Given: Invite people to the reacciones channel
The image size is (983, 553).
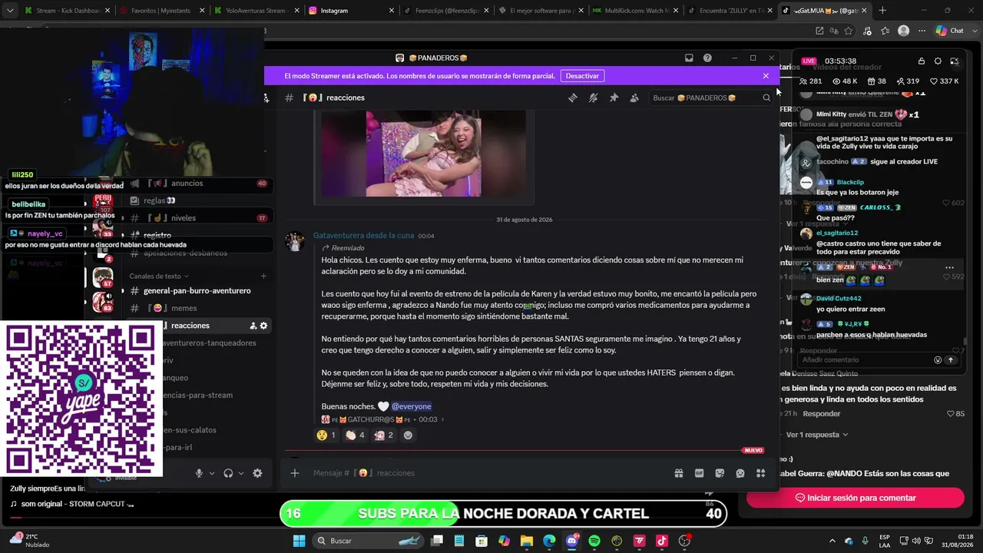Looking at the screenshot, I should click(253, 326).
